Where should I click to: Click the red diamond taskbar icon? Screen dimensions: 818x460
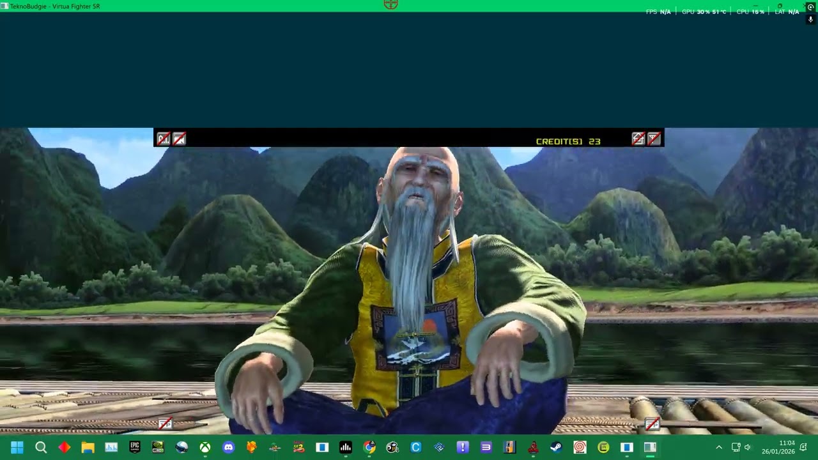(x=65, y=447)
